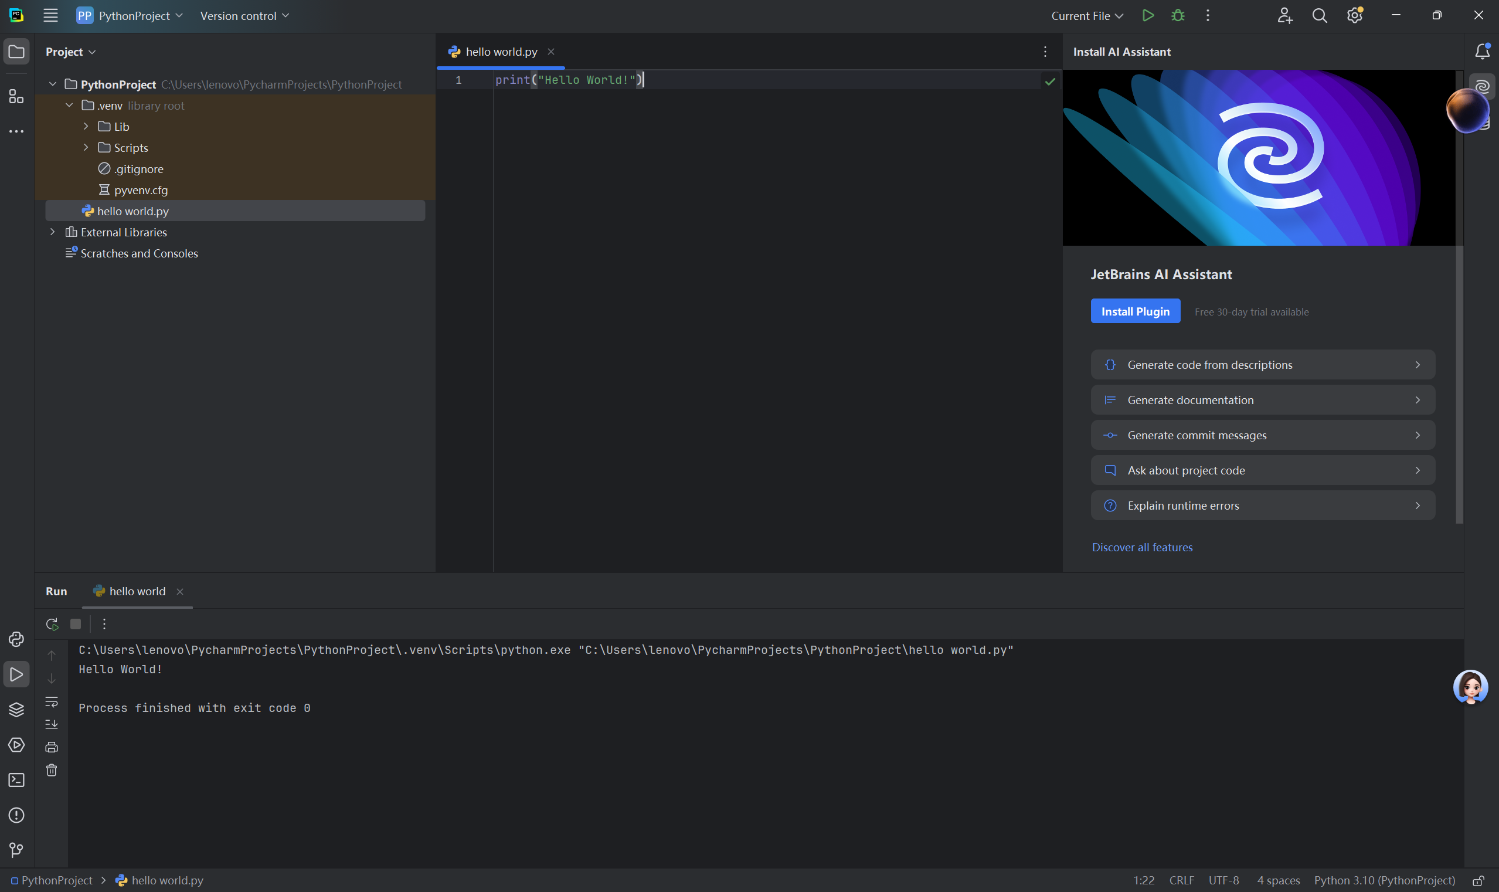Open the Discover all features link
This screenshot has width=1499, height=892.
point(1141,547)
